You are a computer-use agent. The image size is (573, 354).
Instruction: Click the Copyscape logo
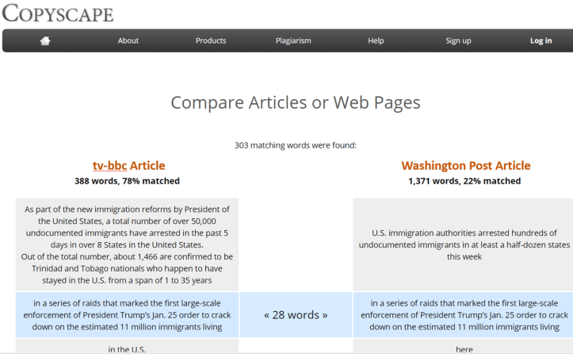[58, 13]
